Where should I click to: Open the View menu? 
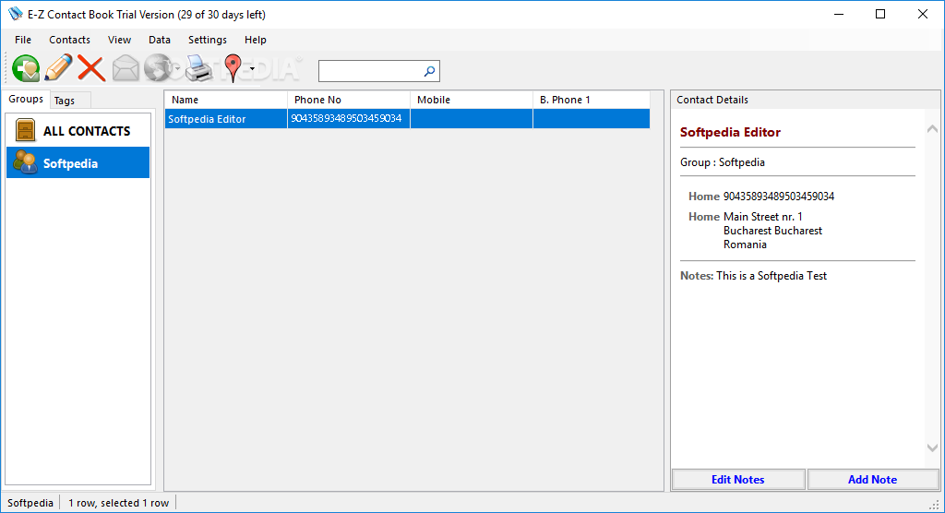tap(119, 40)
